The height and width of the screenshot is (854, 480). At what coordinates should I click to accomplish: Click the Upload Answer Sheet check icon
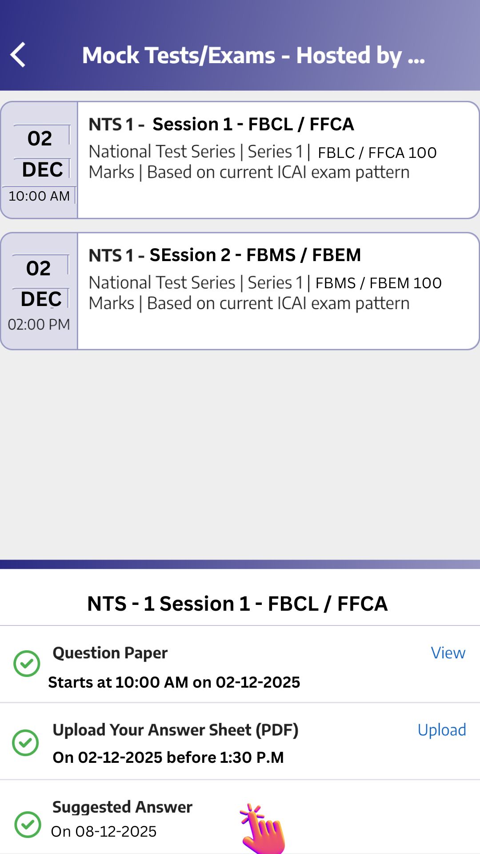click(26, 742)
